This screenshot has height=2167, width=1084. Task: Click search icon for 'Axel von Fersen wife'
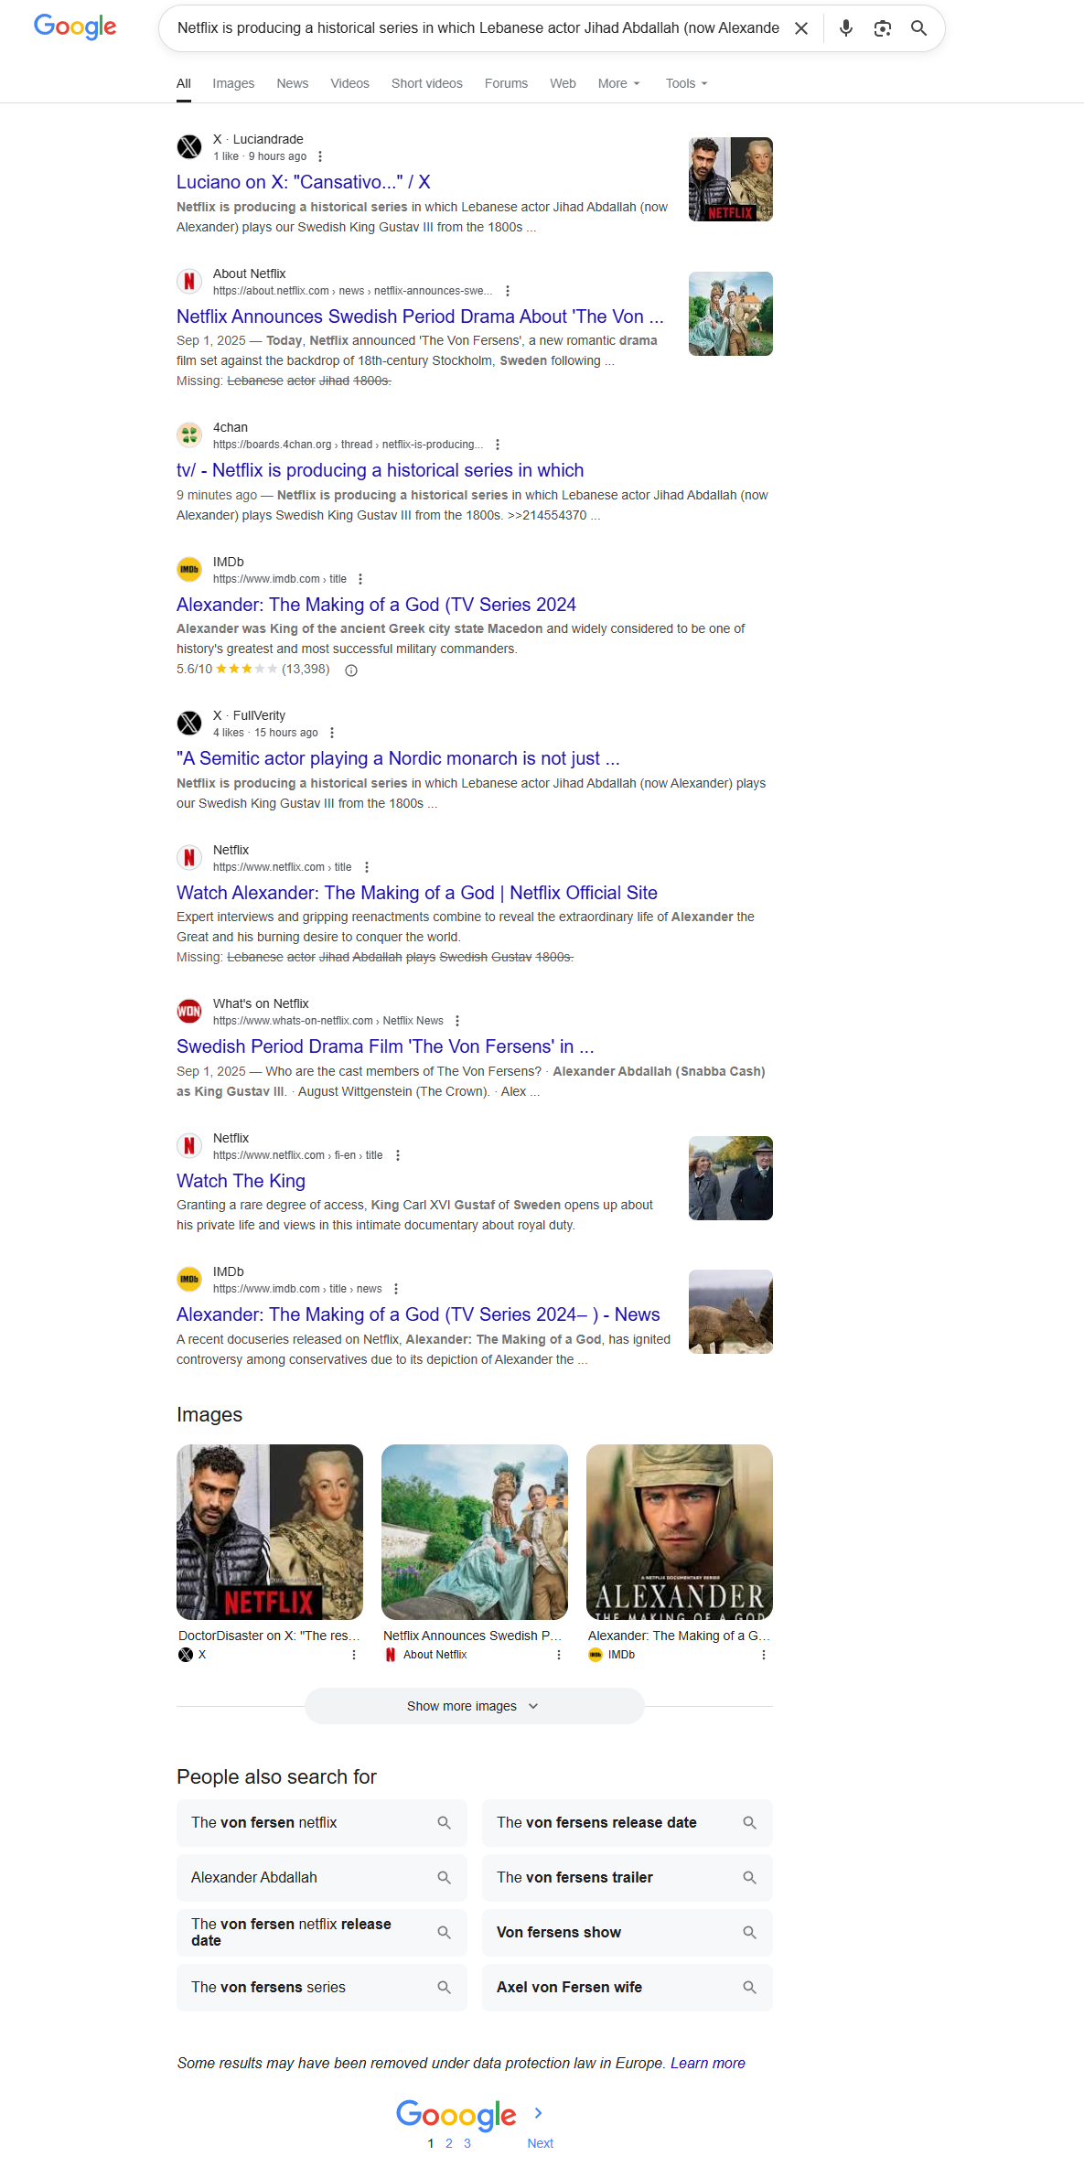[x=749, y=1988]
